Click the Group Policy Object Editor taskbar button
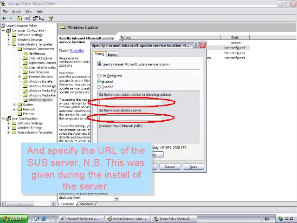The height and width of the screenshot is (223, 297). coord(174,219)
